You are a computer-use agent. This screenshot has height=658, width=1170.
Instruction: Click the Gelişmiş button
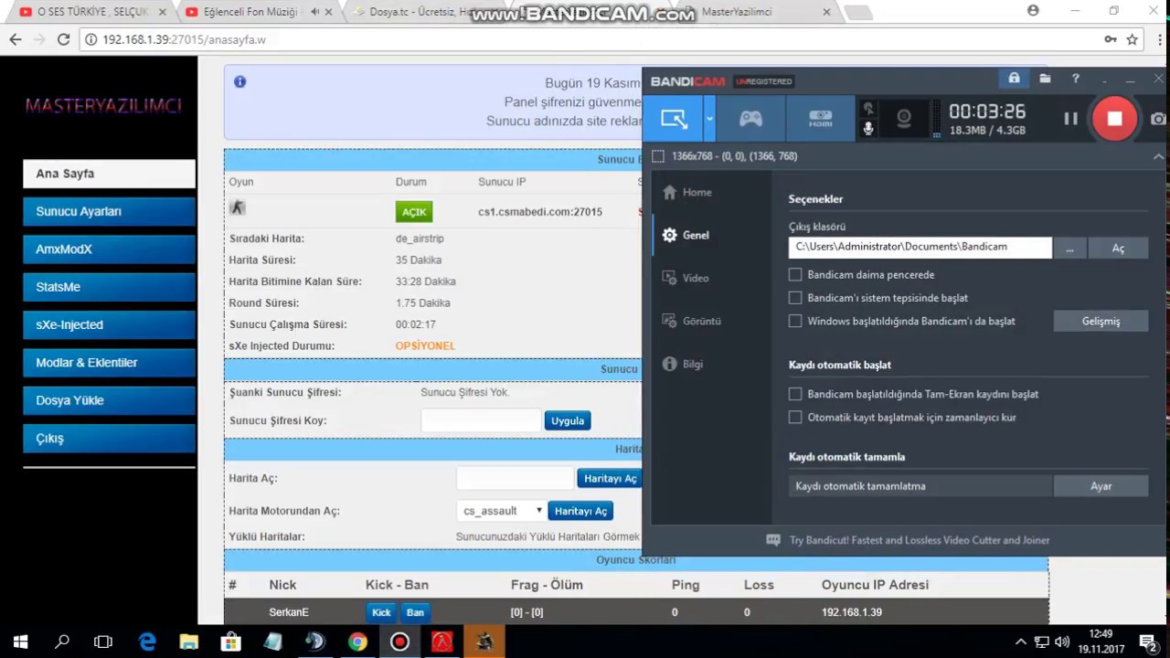(x=1101, y=321)
